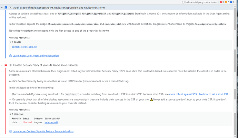Viewport: 238px width, 138px height.
Task: Collapse the Content Security Policy issue
Action: pos(2,65)
